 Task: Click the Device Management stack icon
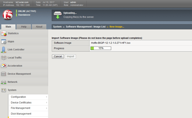[x=3, y=74]
